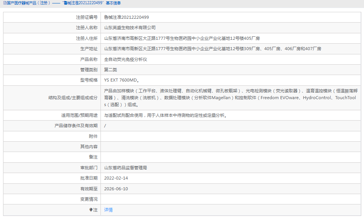
Task: Click the 产品储存条件及有效期 label
Action: click(x=76, y=126)
